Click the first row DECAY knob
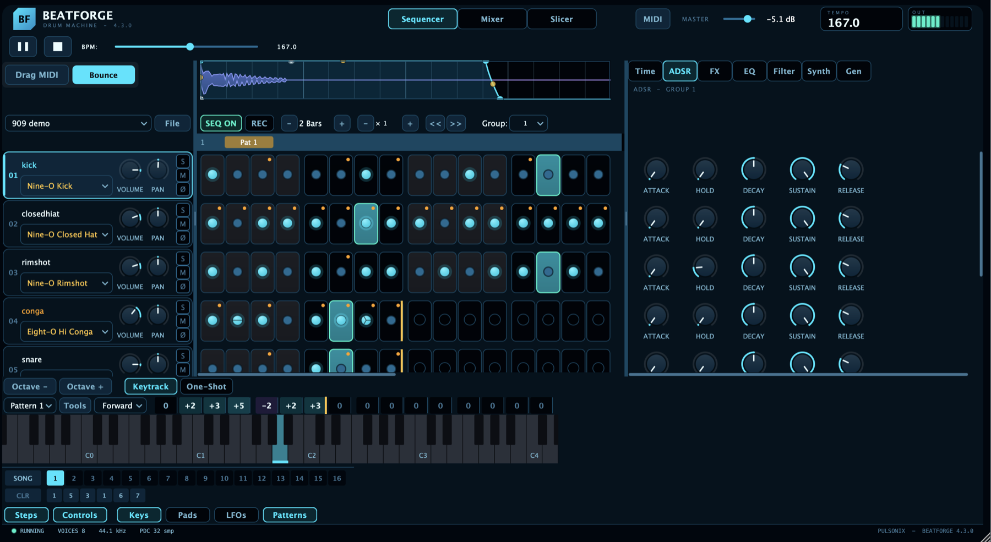The height and width of the screenshot is (542, 991). (753, 170)
